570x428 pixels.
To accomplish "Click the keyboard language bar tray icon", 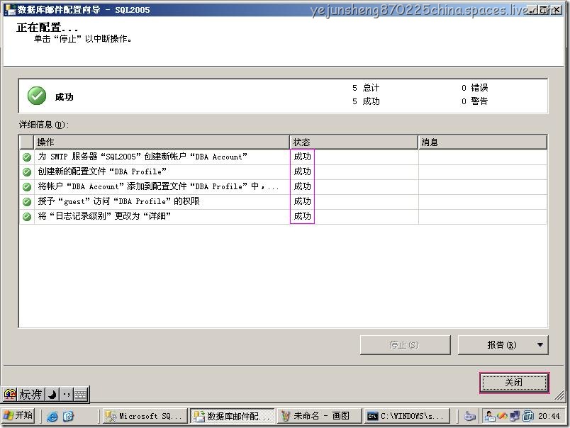I will [x=470, y=417].
